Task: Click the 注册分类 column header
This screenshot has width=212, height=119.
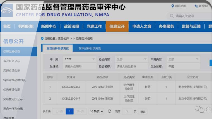Action: coord(166,77)
